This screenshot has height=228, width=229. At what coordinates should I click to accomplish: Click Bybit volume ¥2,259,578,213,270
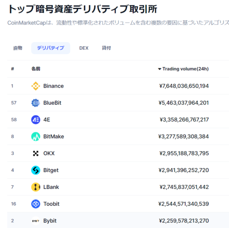click(x=184, y=221)
